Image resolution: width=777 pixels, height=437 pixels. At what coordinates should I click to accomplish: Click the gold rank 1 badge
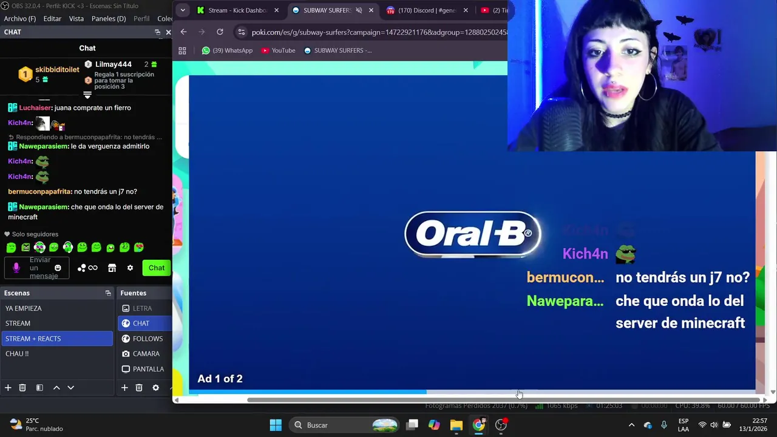pyautogui.click(x=25, y=74)
